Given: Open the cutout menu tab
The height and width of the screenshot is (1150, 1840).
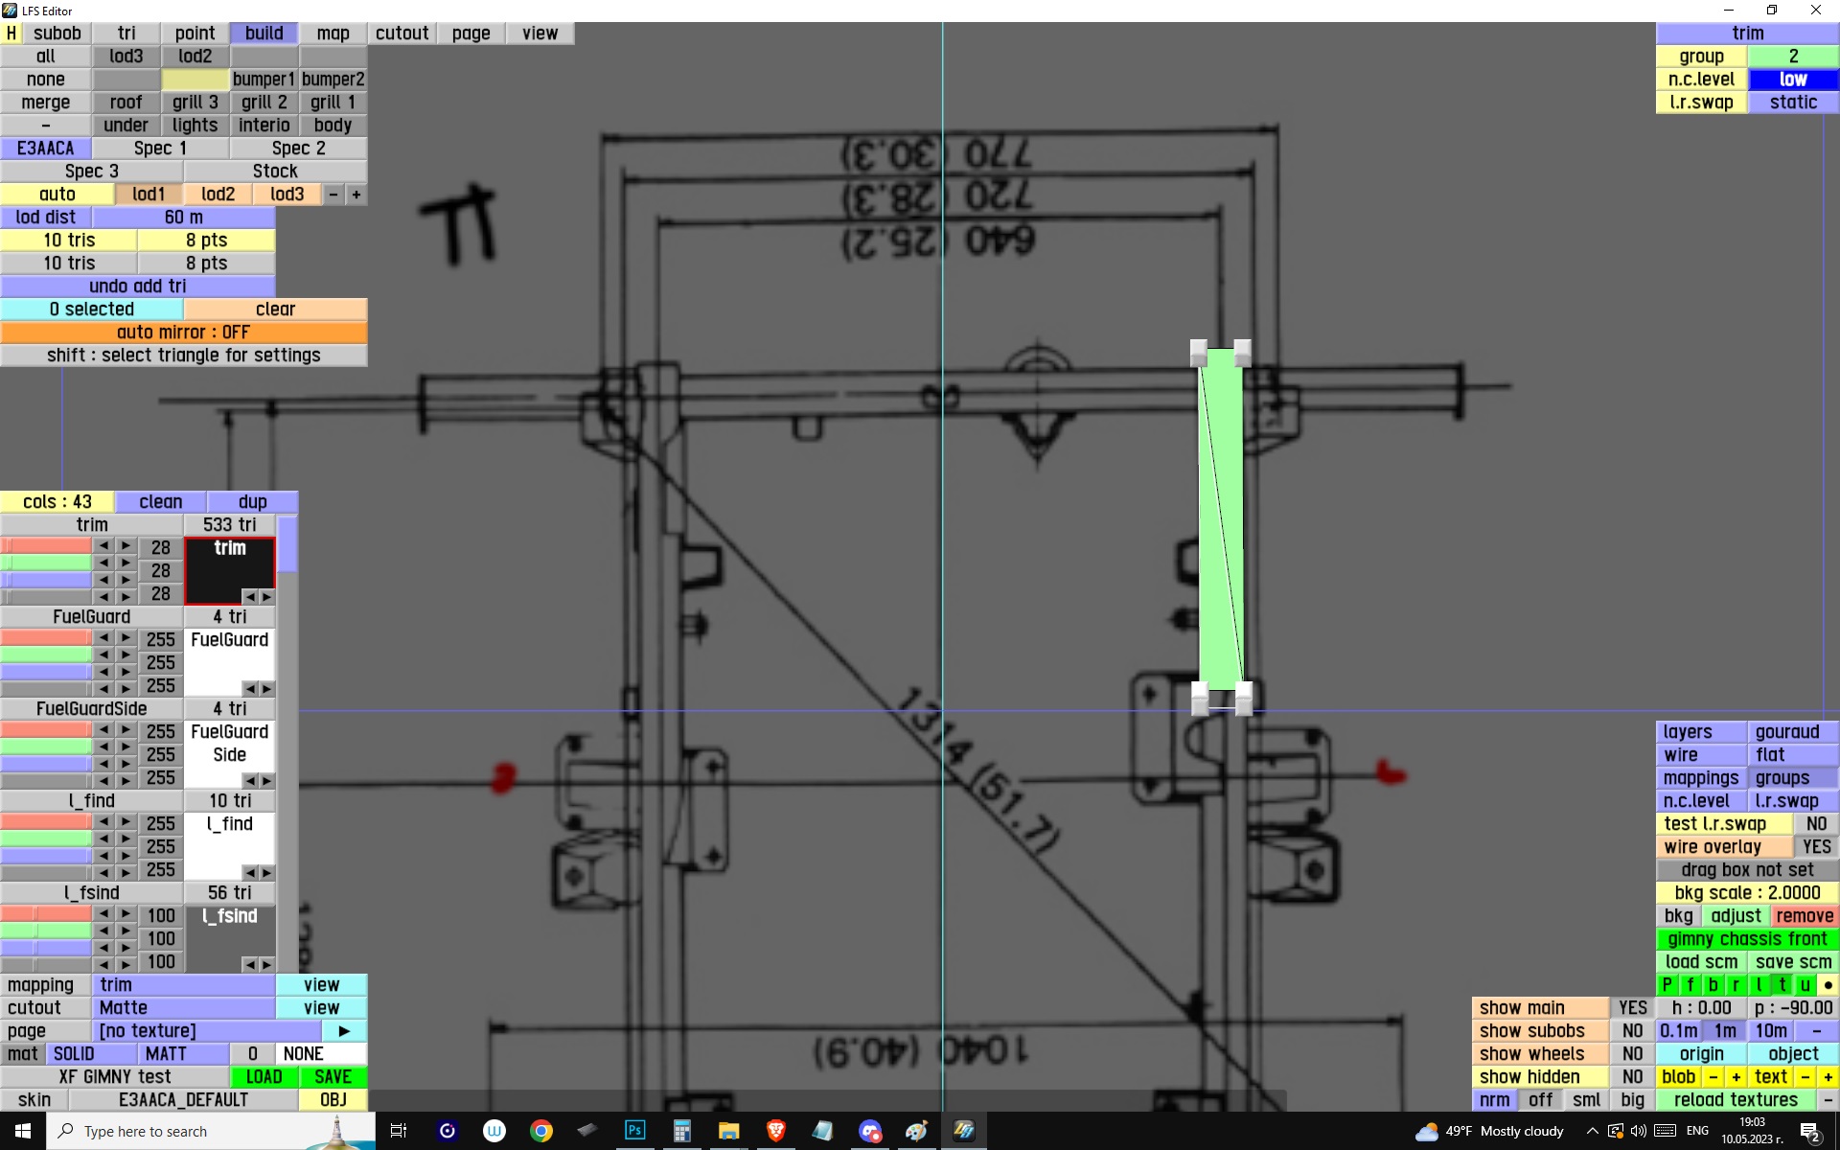Looking at the screenshot, I should (x=402, y=33).
